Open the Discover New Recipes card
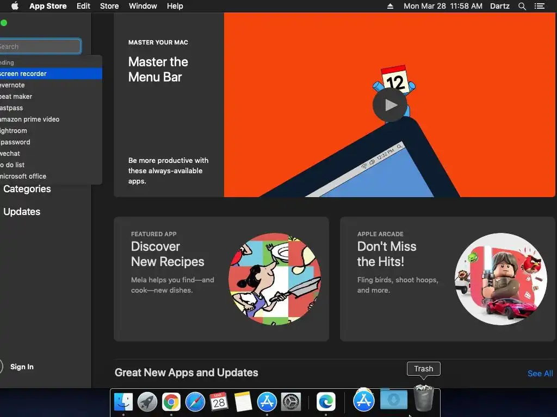 coord(221,279)
